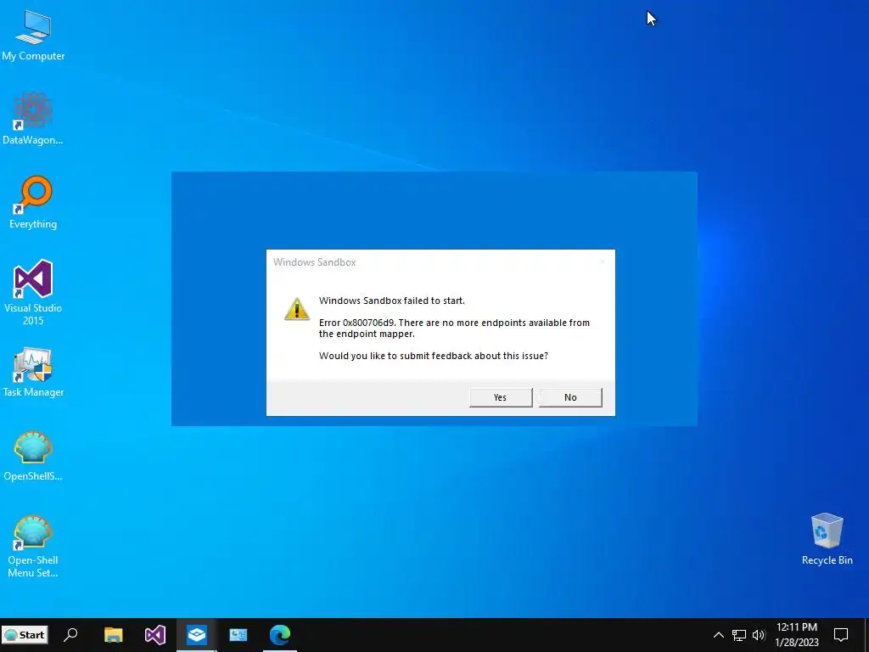
Task: Launch Microsoft Edge from the taskbar
Action: (280, 635)
